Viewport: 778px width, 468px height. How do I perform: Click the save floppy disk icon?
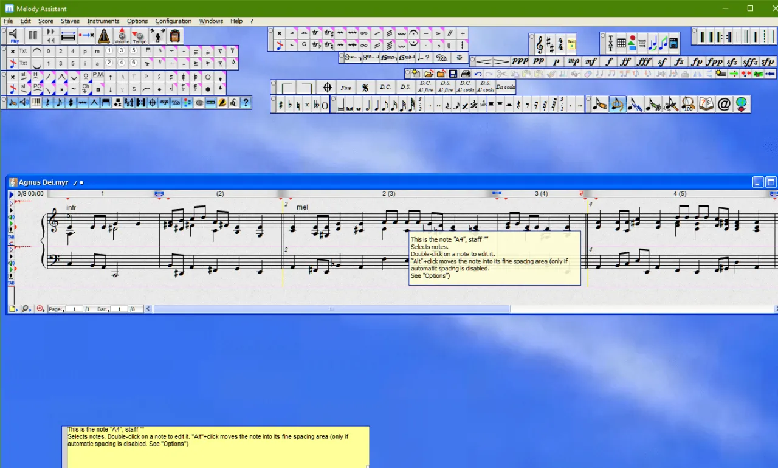(x=453, y=74)
